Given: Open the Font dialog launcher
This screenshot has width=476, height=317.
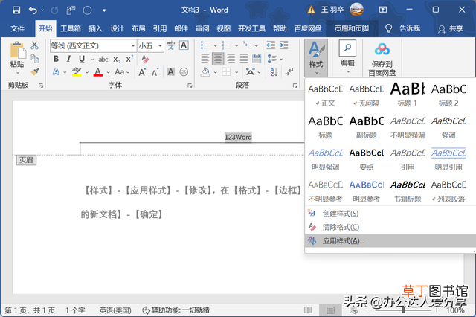Looking at the screenshot, I should click(190, 86).
